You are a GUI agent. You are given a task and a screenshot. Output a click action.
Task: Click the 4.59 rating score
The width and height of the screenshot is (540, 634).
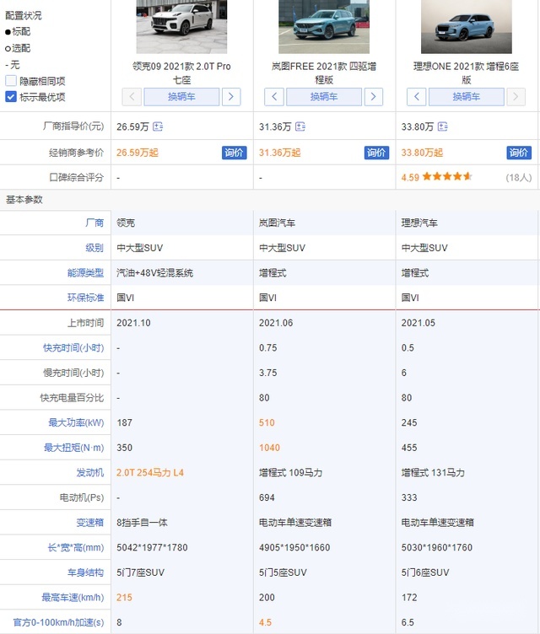pyautogui.click(x=410, y=177)
